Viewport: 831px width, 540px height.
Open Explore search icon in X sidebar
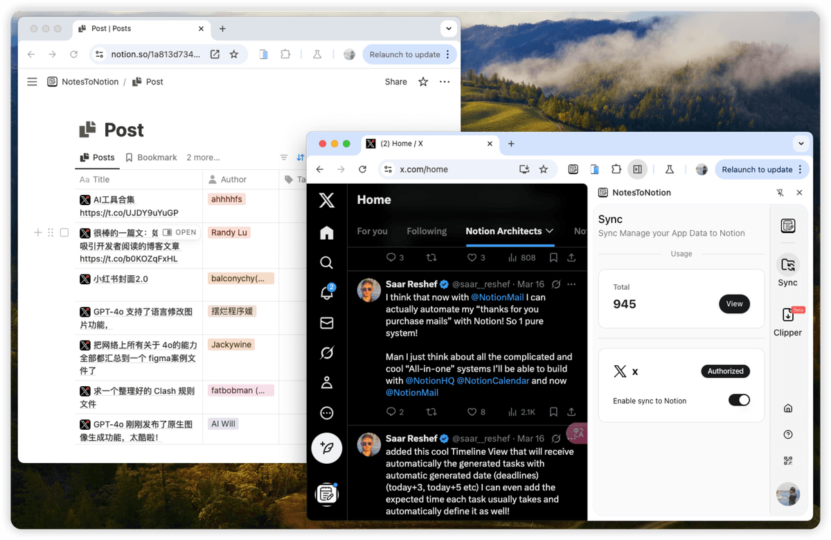click(327, 263)
